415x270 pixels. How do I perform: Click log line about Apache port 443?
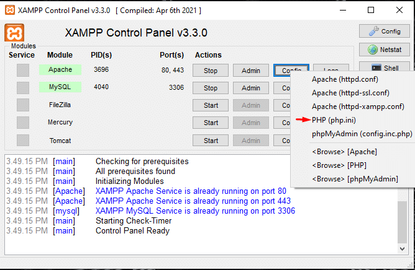[x=193, y=201]
